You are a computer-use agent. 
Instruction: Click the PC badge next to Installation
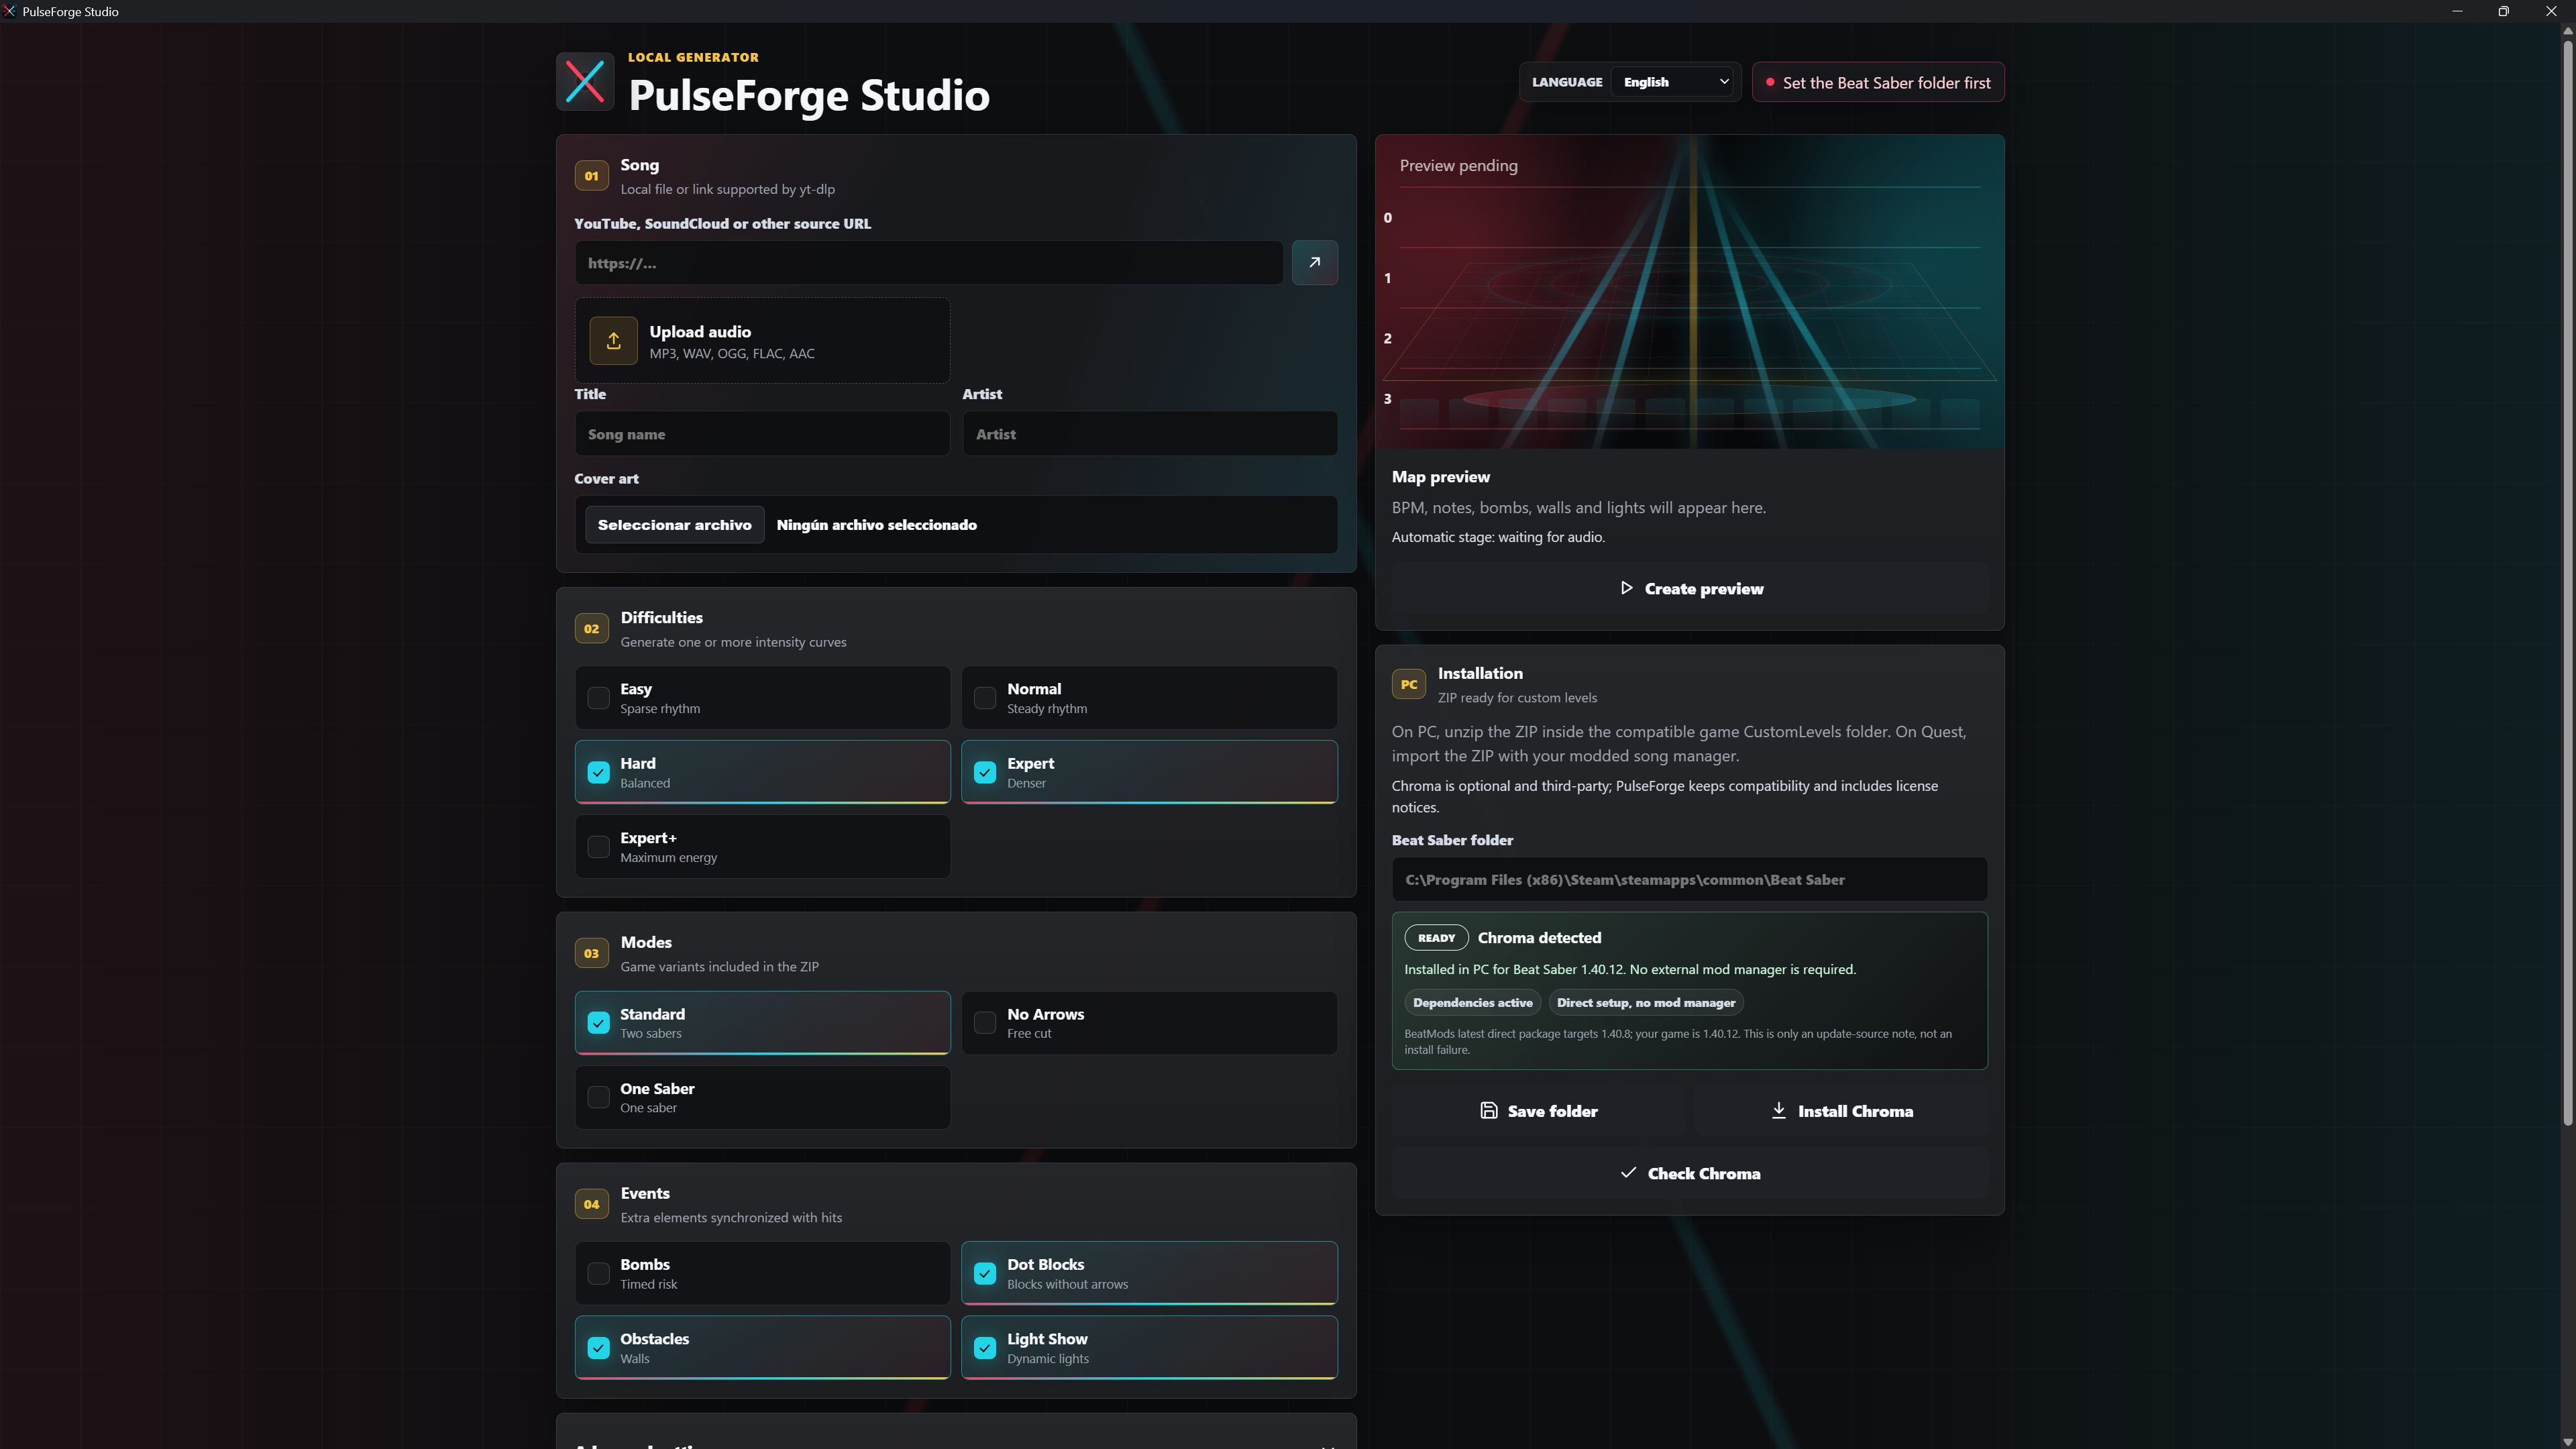1408,684
